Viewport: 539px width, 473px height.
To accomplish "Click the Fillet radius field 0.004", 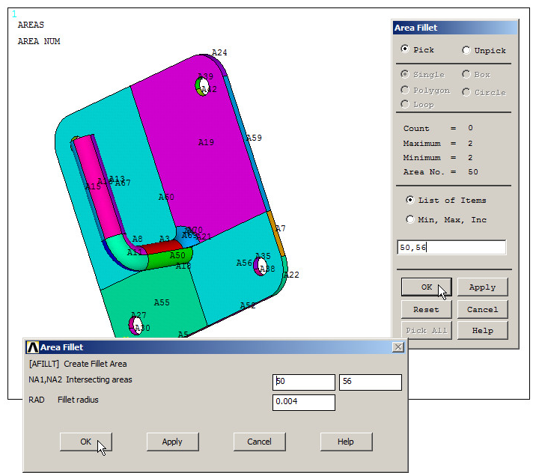I will click(303, 402).
